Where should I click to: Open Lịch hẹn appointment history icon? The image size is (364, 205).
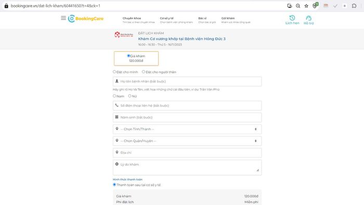[292, 20]
